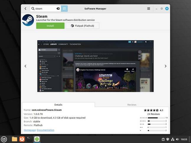The image size is (191, 143).
Task: Click the search magnifier icon
Action: [33, 9]
